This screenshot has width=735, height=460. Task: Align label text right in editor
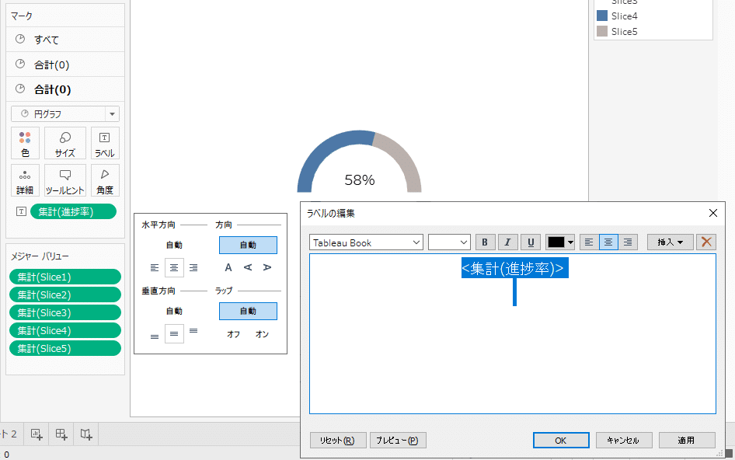click(628, 242)
